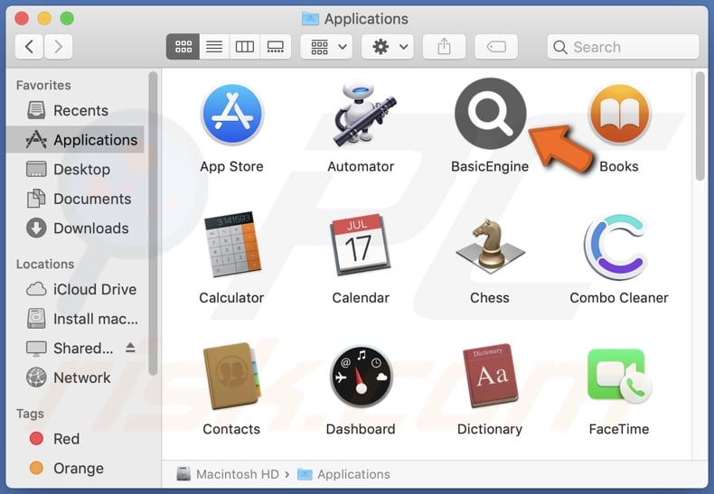
Task: Minimize the window with the yellow button
Action: pyautogui.click(x=44, y=19)
